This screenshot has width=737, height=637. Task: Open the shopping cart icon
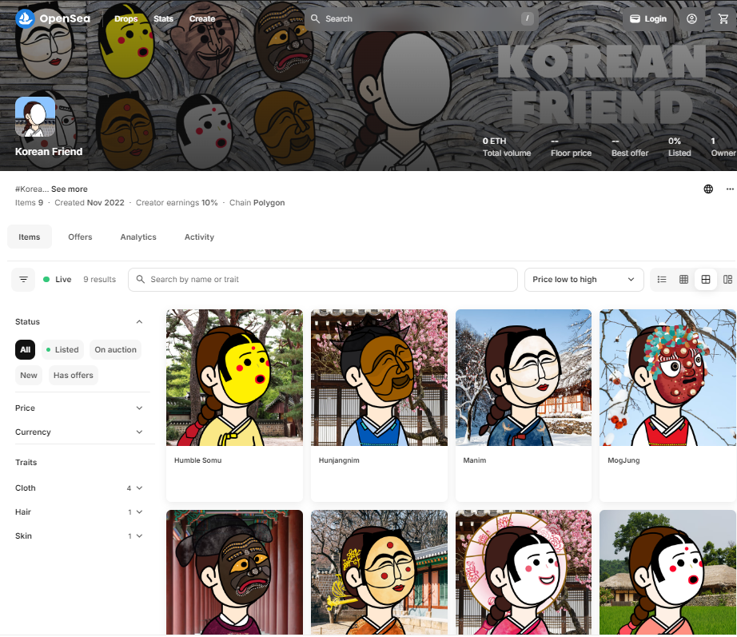[723, 18]
